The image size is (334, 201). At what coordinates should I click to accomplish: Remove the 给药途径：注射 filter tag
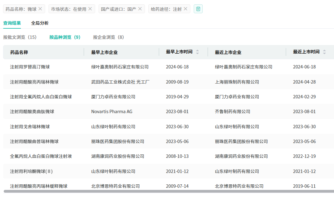coord(185,9)
